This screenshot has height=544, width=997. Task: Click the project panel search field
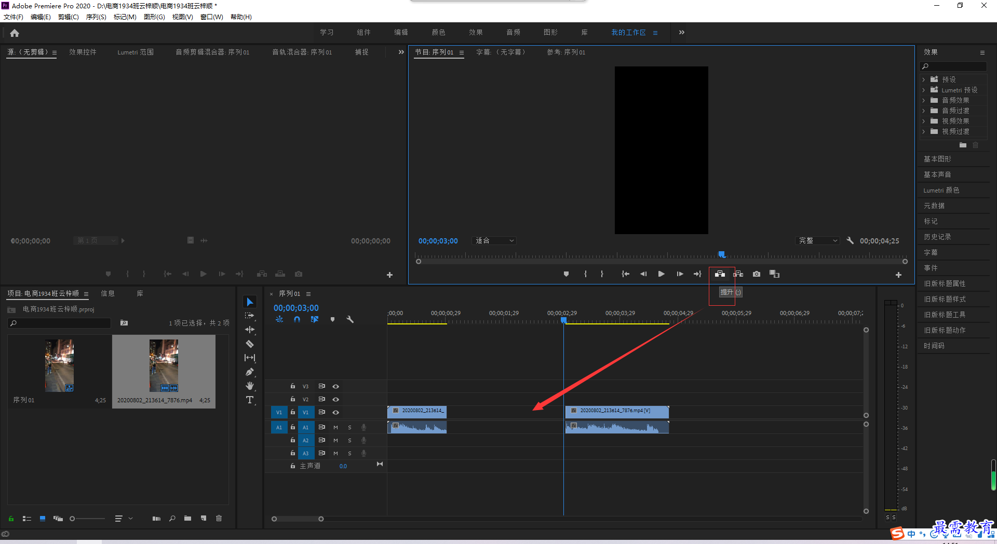[59, 323]
